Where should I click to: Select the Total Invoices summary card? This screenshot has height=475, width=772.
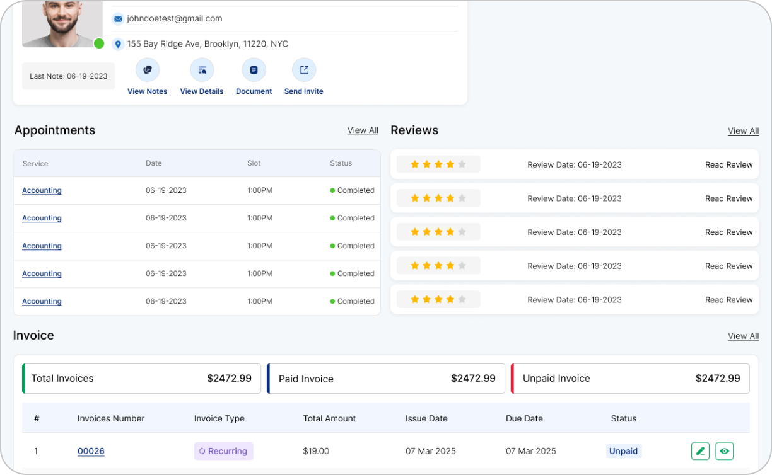tap(142, 379)
